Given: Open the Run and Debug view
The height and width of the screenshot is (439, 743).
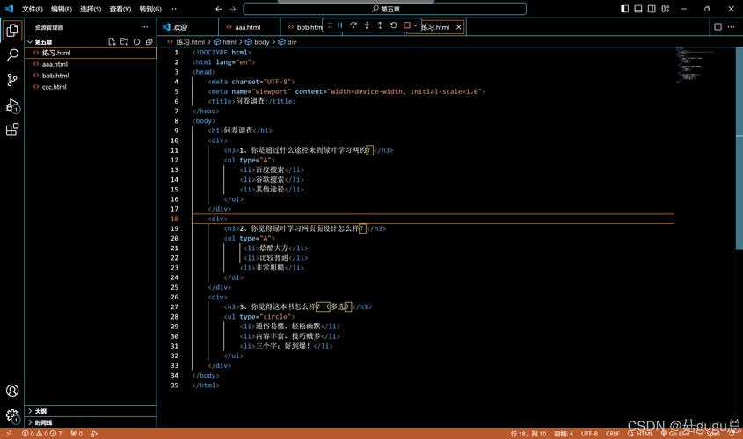Looking at the screenshot, I should (x=12, y=105).
